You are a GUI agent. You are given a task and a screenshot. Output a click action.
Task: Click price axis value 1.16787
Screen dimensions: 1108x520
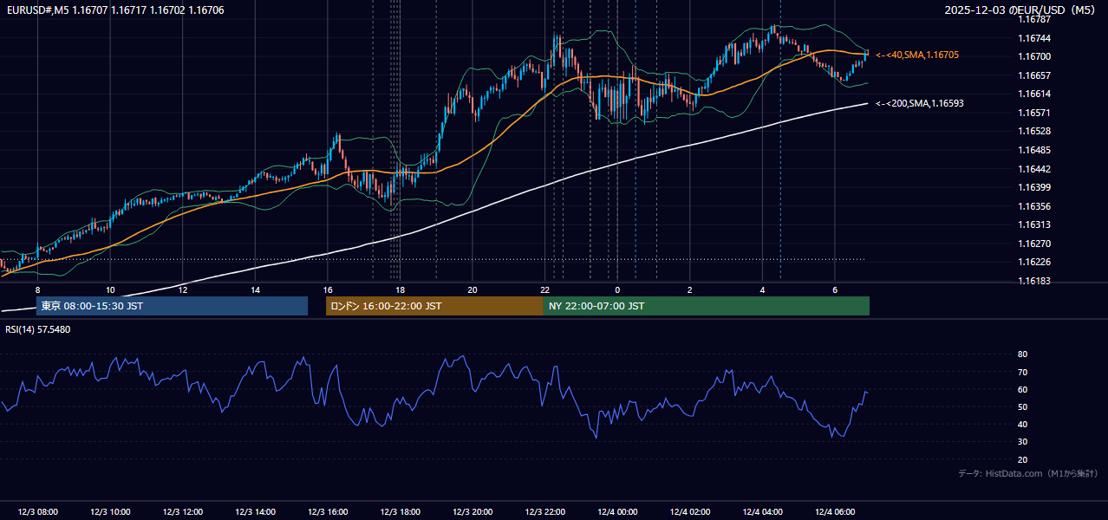click(1033, 19)
